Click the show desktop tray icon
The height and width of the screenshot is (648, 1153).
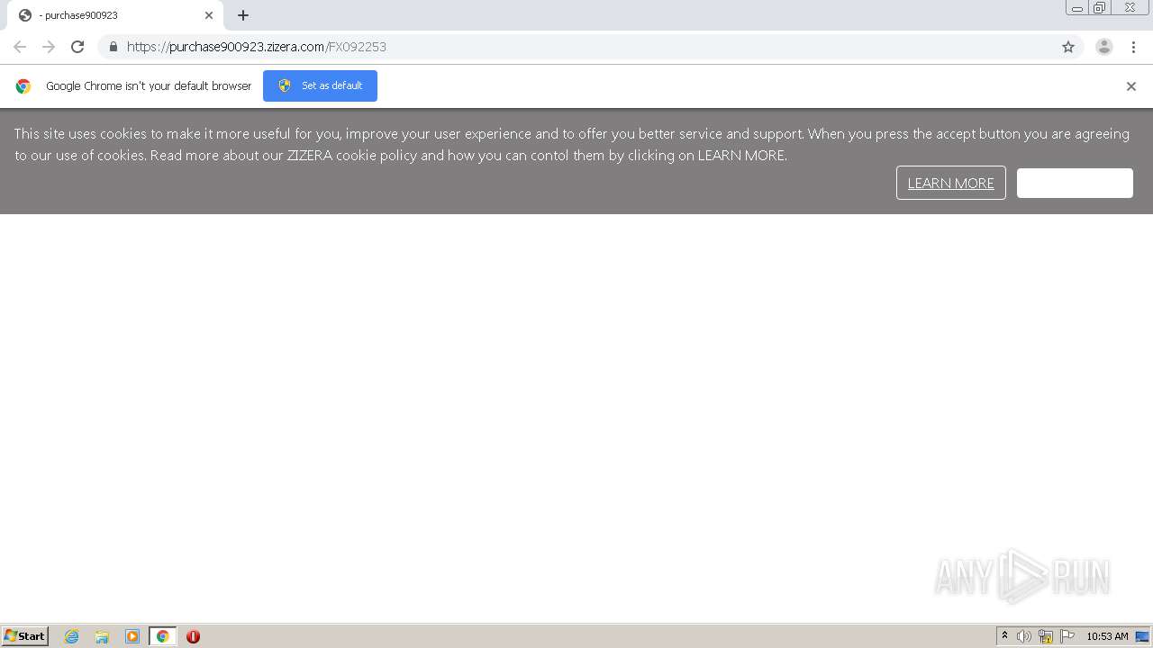click(x=1142, y=636)
